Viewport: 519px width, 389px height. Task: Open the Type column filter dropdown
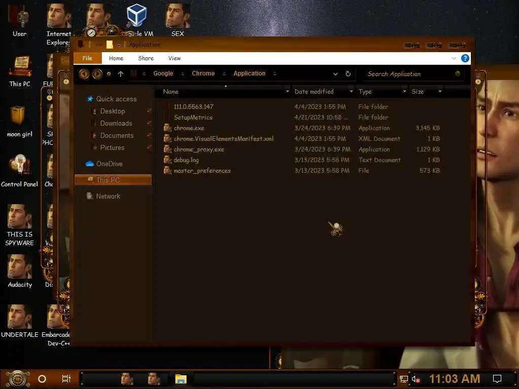[404, 92]
